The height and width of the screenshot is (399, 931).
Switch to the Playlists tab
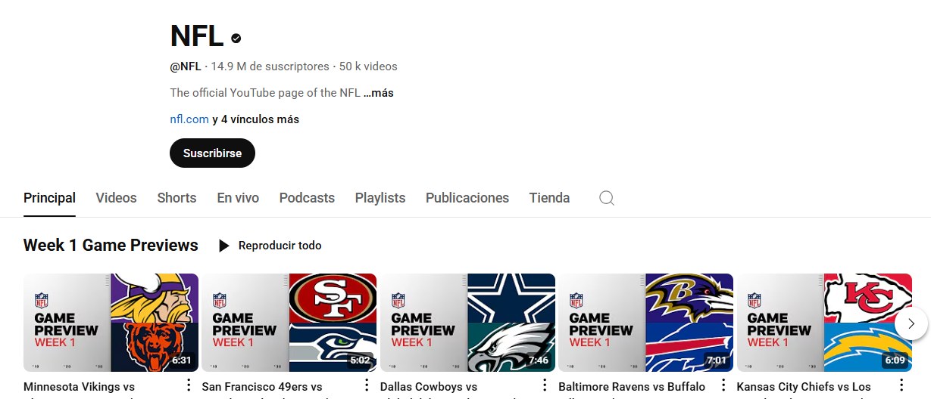tap(380, 198)
